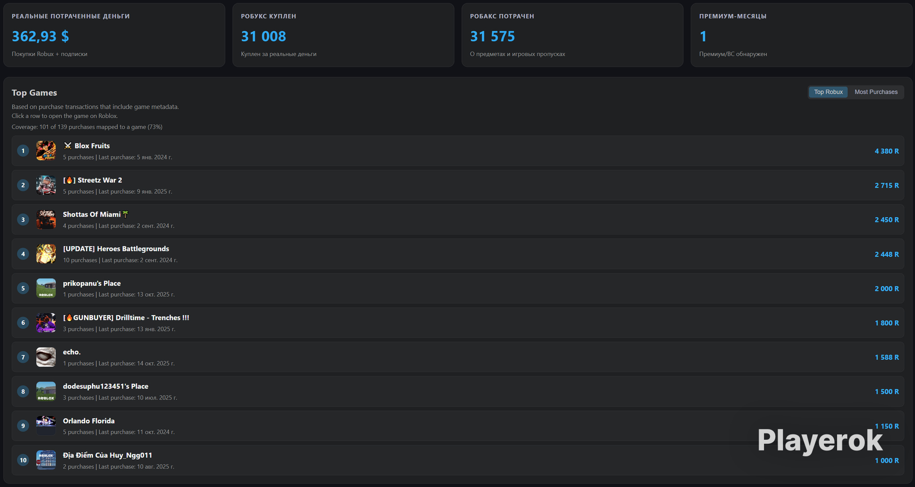The image size is (915, 487).
Task: Click the Robux purchased 31 008 card
Action: tap(343, 35)
